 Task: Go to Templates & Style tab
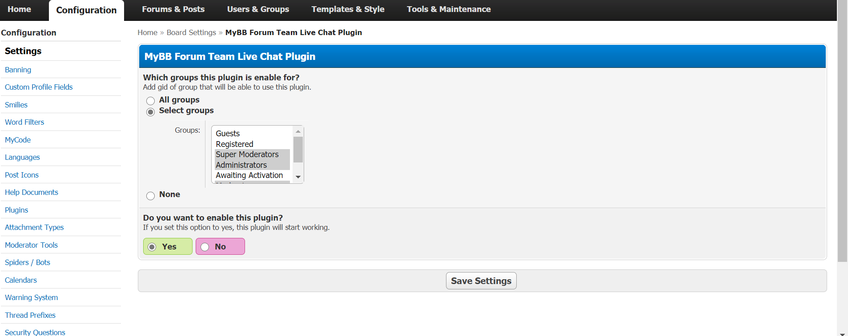click(x=348, y=9)
